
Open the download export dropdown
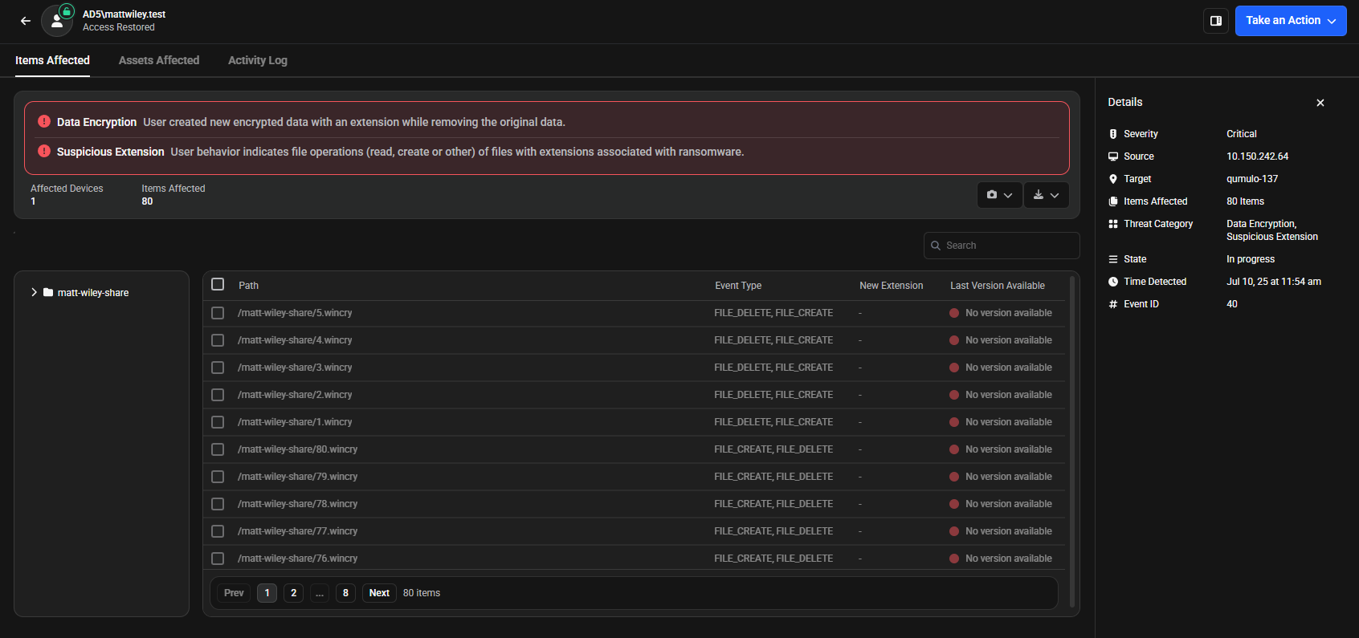point(1046,195)
